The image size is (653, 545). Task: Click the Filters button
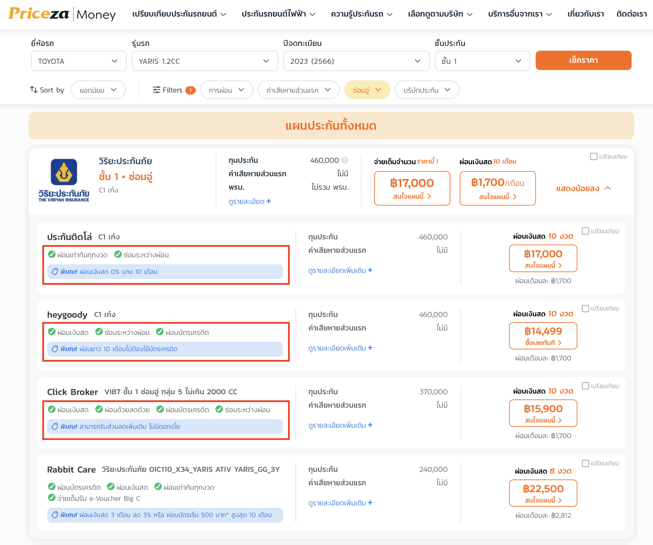click(174, 90)
